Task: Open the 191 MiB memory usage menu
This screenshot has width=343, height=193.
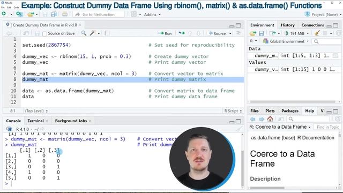Action: pyautogui.click(x=296, y=33)
